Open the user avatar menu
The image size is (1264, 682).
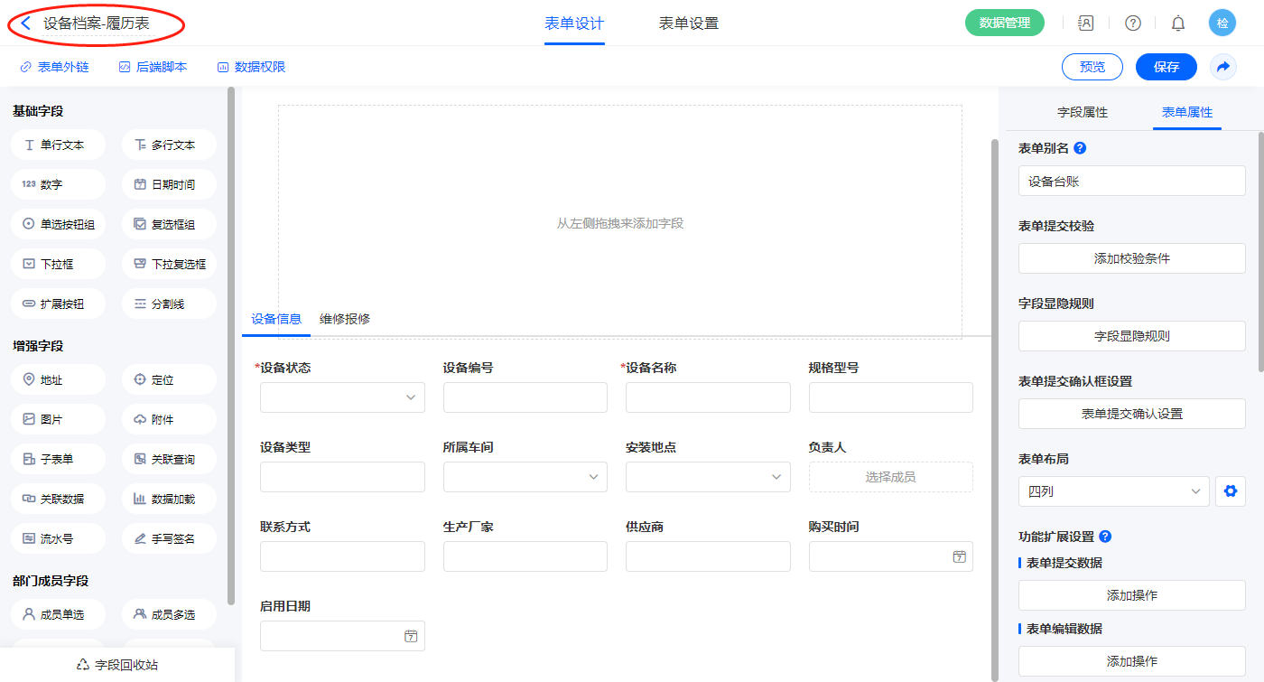point(1222,23)
